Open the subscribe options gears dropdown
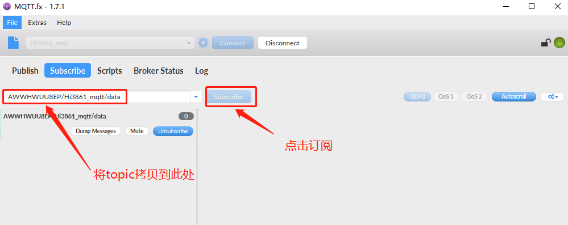 coord(552,97)
